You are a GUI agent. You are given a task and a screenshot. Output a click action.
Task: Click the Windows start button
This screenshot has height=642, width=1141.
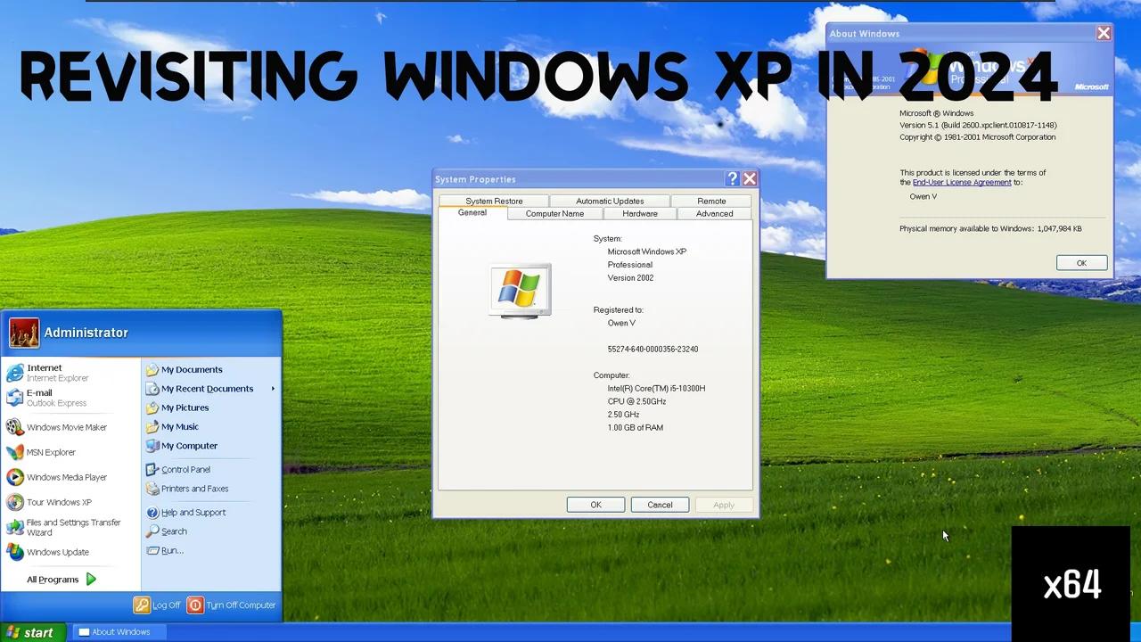coord(32,632)
